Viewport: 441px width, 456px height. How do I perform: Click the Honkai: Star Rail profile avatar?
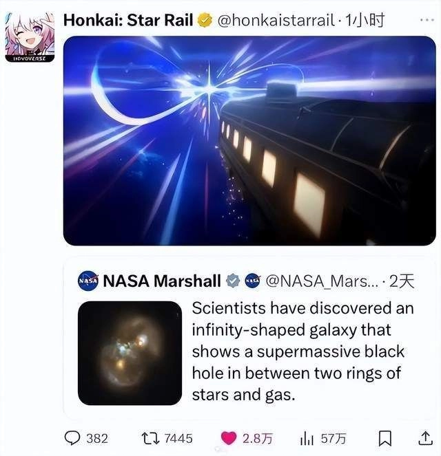coord(28,36)
